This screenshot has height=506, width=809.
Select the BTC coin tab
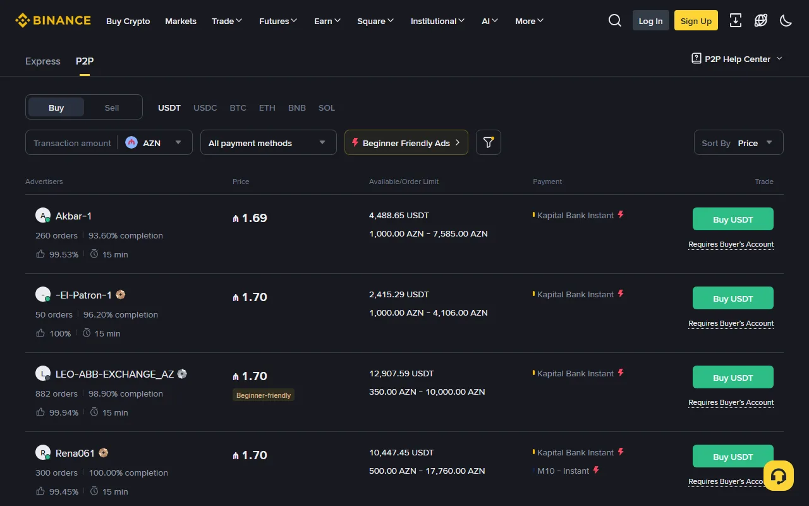pos(238,108)
